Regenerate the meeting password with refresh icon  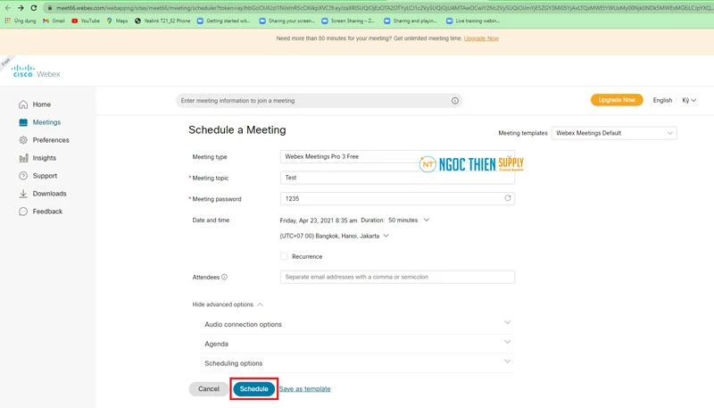click(507, 198)
